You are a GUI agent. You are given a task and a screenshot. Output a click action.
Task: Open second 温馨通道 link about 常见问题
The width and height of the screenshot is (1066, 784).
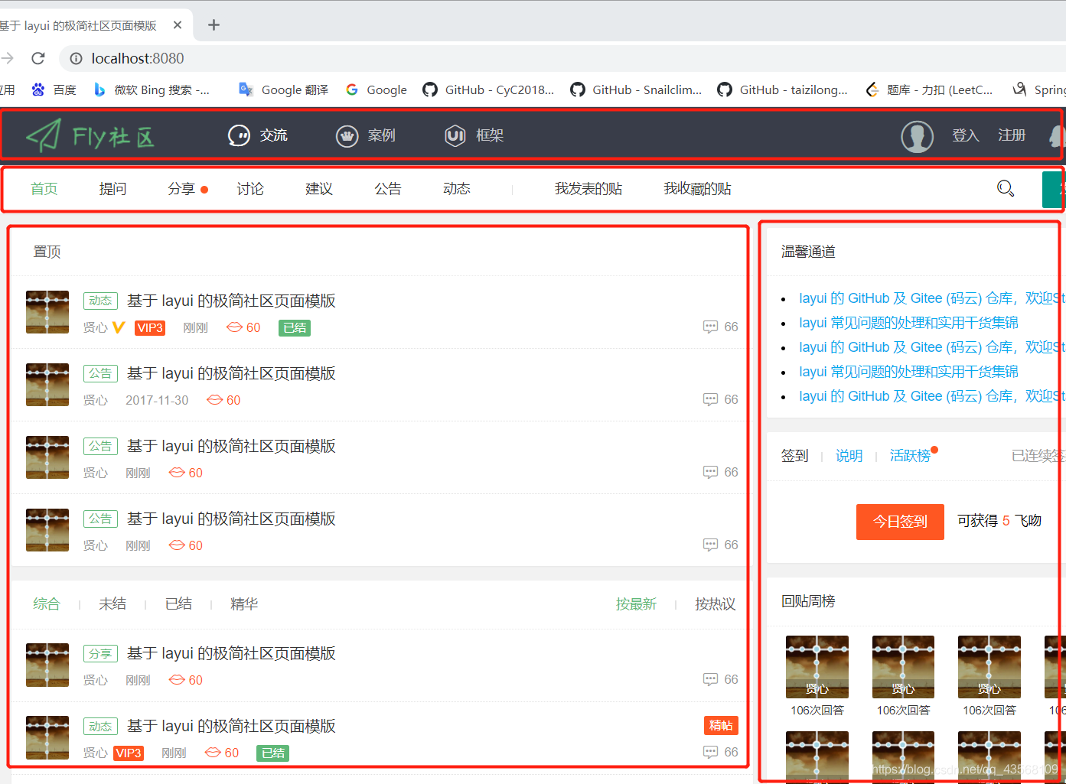click(x=908, y=323)
